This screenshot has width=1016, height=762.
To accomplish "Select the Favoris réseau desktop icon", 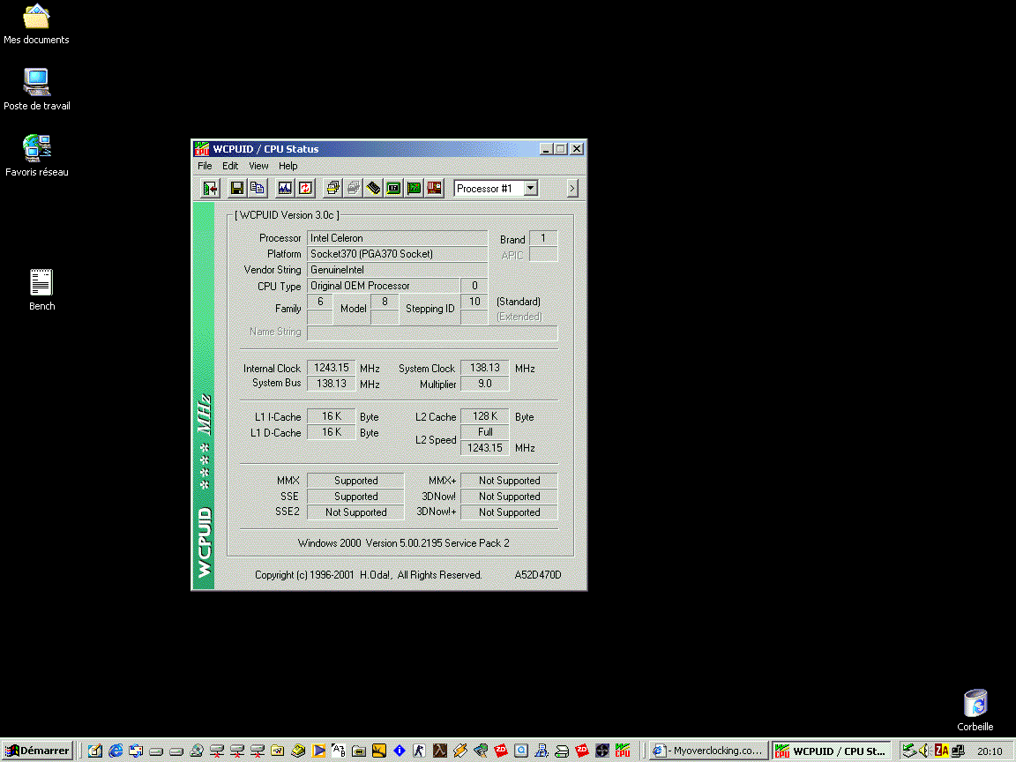I will click(x=37, y=155).
